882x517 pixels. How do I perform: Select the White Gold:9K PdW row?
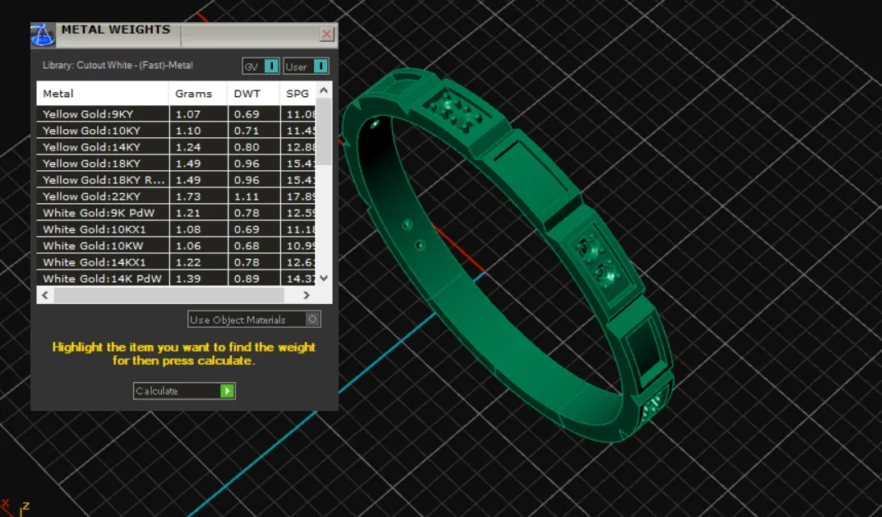pyautogui.click(x=176, y=213)
